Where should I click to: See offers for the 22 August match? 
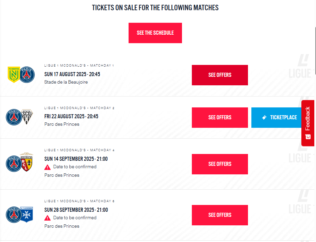220,118
